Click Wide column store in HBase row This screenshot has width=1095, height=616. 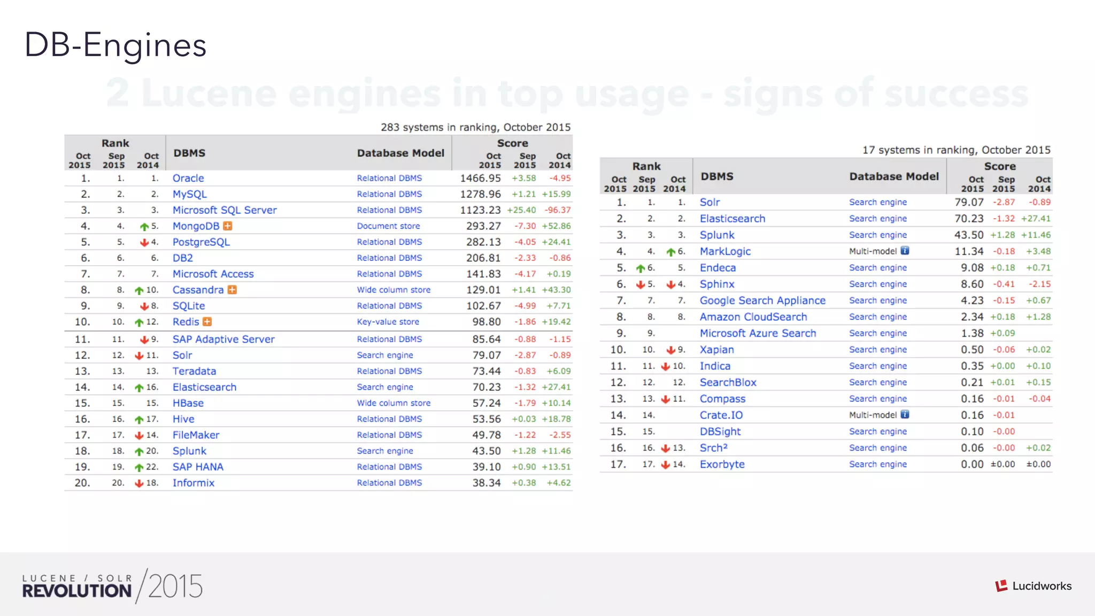394,403
